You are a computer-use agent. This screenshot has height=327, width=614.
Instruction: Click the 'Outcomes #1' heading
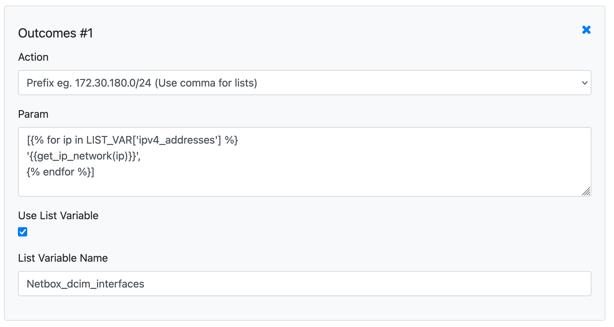[55, 33]
